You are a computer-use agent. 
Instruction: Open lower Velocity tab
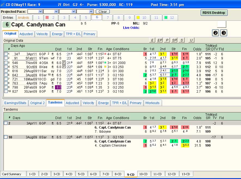tap(89, 103)
